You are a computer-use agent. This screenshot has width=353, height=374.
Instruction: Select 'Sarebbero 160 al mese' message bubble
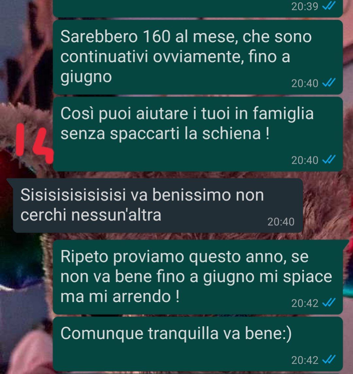pos(198,57)
